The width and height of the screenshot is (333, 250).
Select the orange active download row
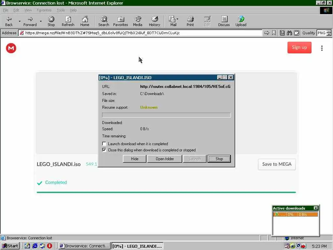tap(296, 214)
